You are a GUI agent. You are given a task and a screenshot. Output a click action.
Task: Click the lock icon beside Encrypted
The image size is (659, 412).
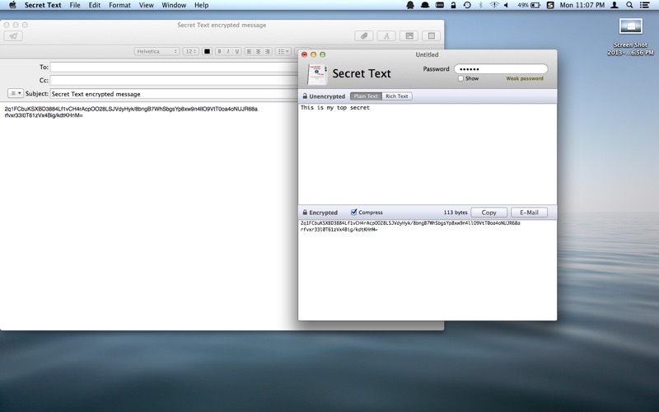coord(305,213)
